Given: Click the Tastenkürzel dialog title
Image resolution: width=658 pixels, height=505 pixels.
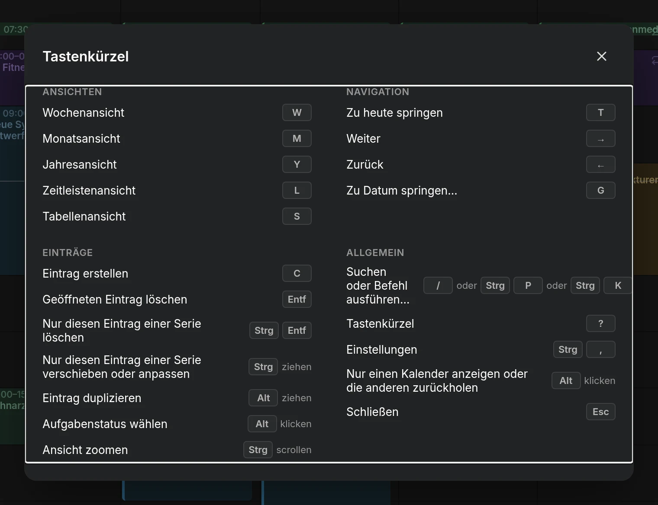Looking at the screenshot, I should [86, 56].
